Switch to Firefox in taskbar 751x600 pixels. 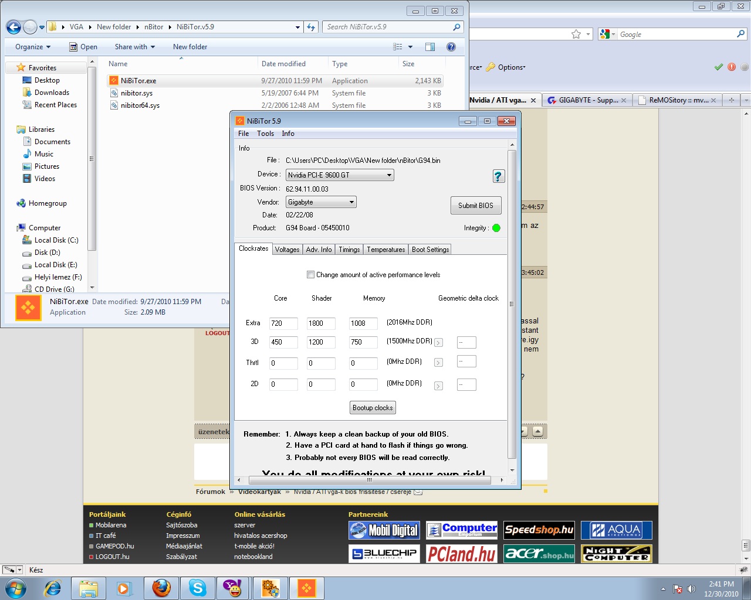[161, 588]
